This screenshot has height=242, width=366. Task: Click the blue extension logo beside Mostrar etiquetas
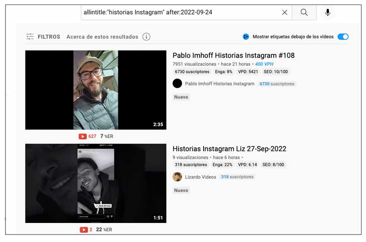pyautogui.click(x=246, y=37)
